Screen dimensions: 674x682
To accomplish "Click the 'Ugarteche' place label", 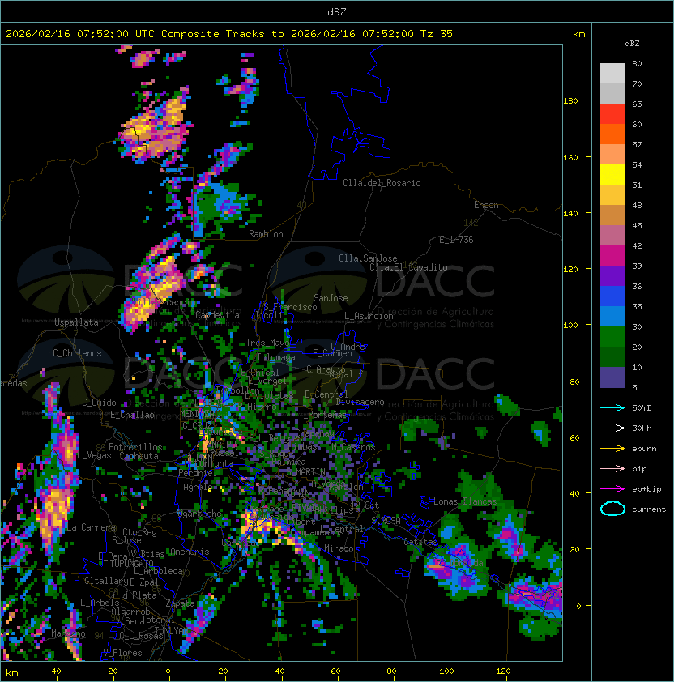I will (x=200, y=514).
